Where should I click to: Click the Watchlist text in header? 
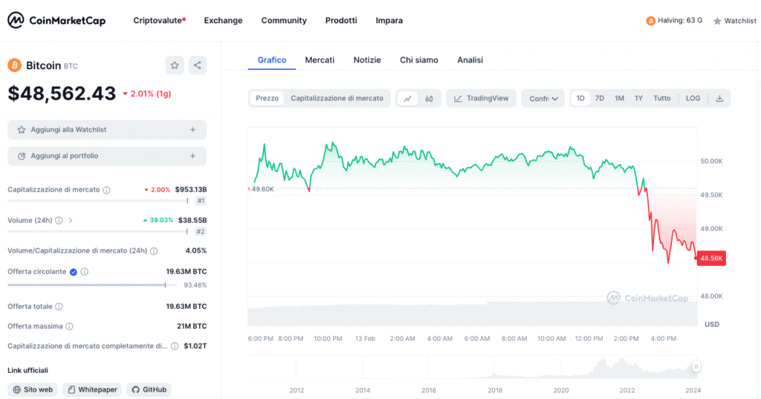740,21
